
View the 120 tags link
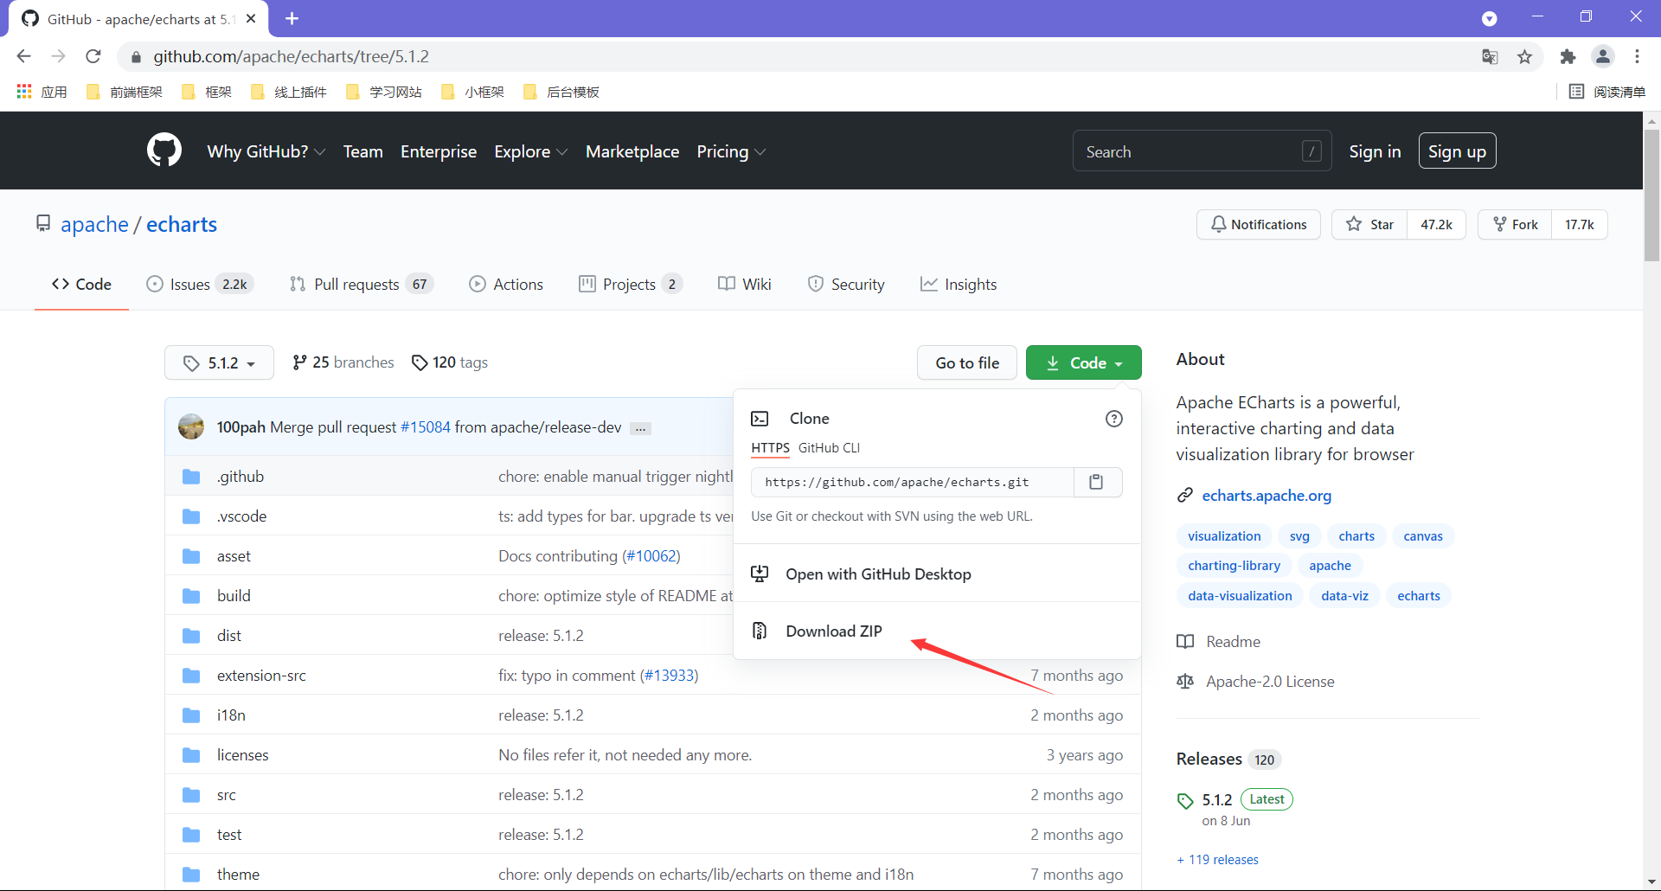click(450, 362)
